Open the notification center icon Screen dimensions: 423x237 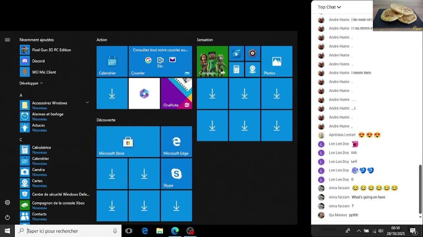[x=413, y=231]
